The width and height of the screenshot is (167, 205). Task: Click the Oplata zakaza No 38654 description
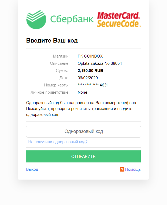click(100, 63)
